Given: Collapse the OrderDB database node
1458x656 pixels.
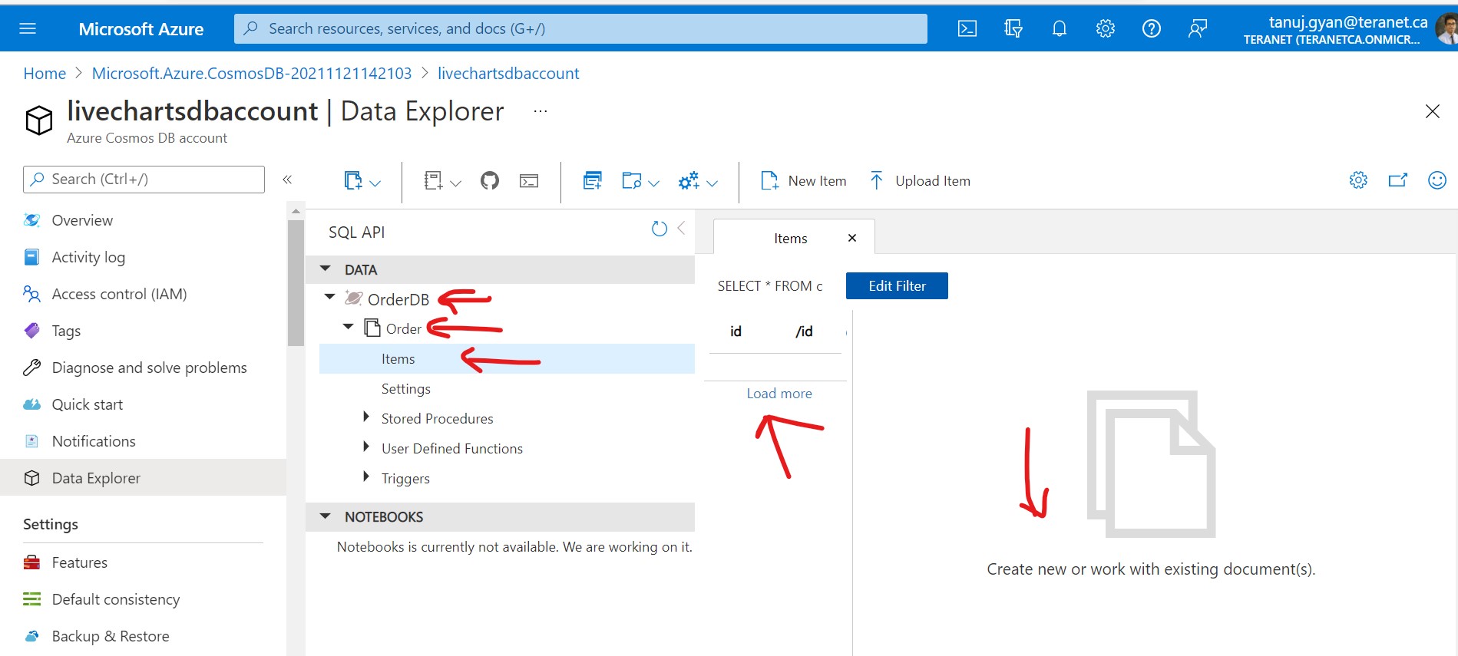Looking at the screenshot, I should pos(330,297).
